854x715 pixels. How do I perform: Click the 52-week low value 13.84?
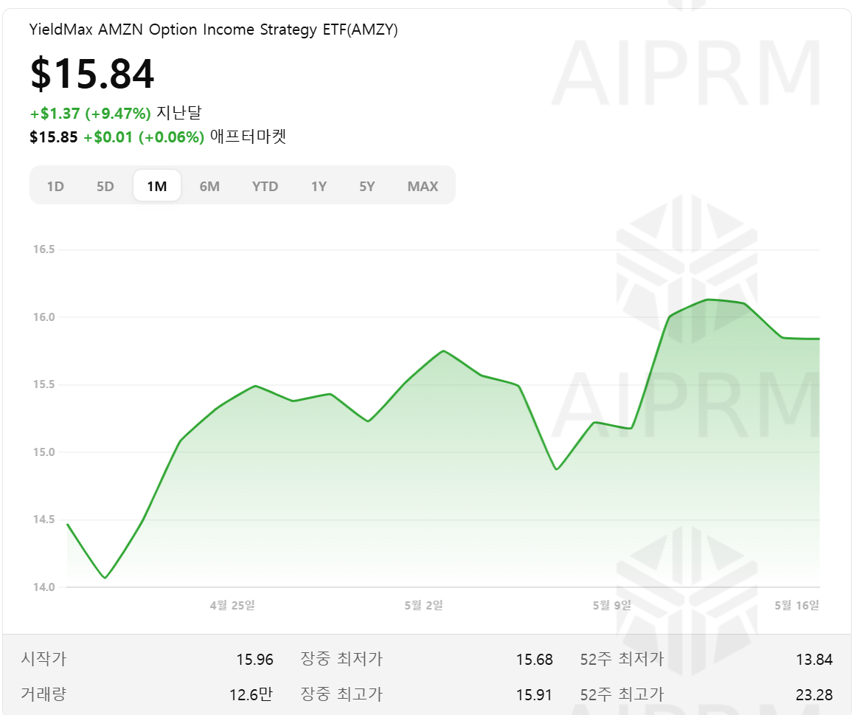click(x=814, y=660)
